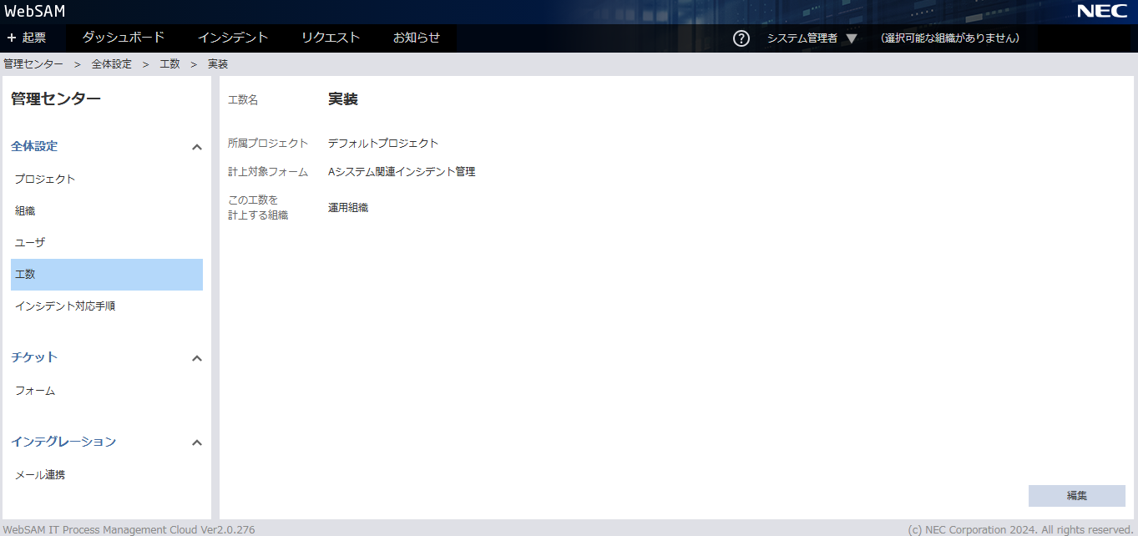Select 組織 in the sidebar
Image resolution: width=1138 pixels, height=536 pixels.
point(25,211)
